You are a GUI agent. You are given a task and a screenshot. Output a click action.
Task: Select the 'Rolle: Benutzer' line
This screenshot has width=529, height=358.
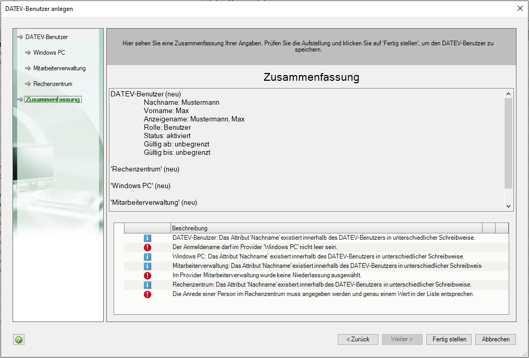[167, 128]
